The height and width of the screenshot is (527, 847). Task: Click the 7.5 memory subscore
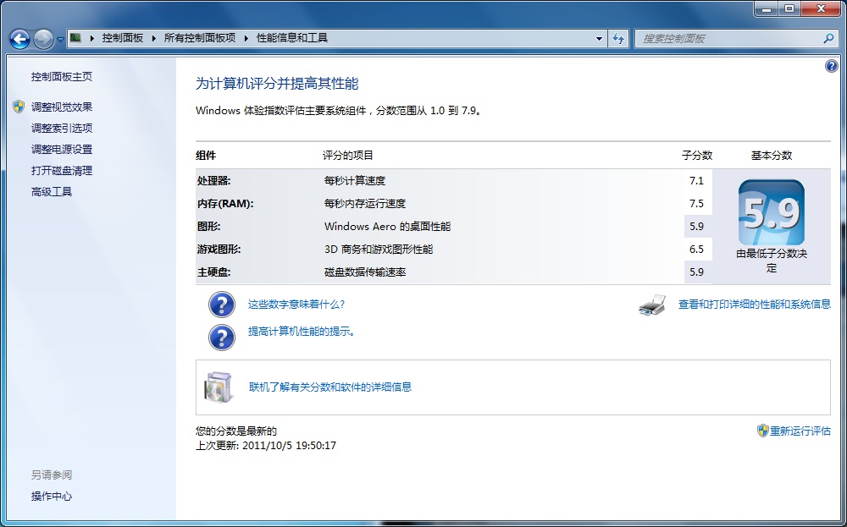pyautogui.click(x=697, y=203)
